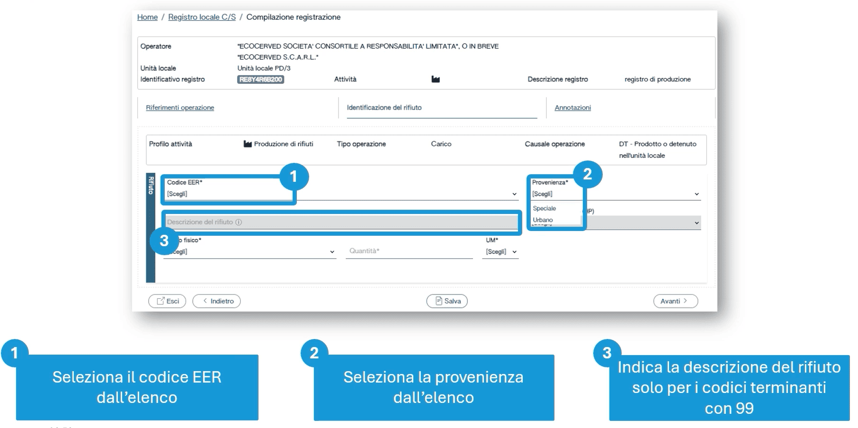Switch to the Annotazioni tab
The height and width of the screenshot is (428, 858).
click(572, 107)
